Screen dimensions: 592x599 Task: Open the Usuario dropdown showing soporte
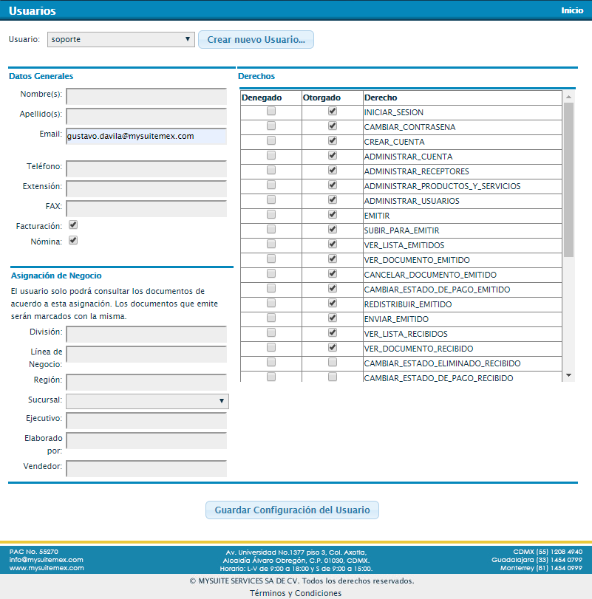[x=120, y=39]
